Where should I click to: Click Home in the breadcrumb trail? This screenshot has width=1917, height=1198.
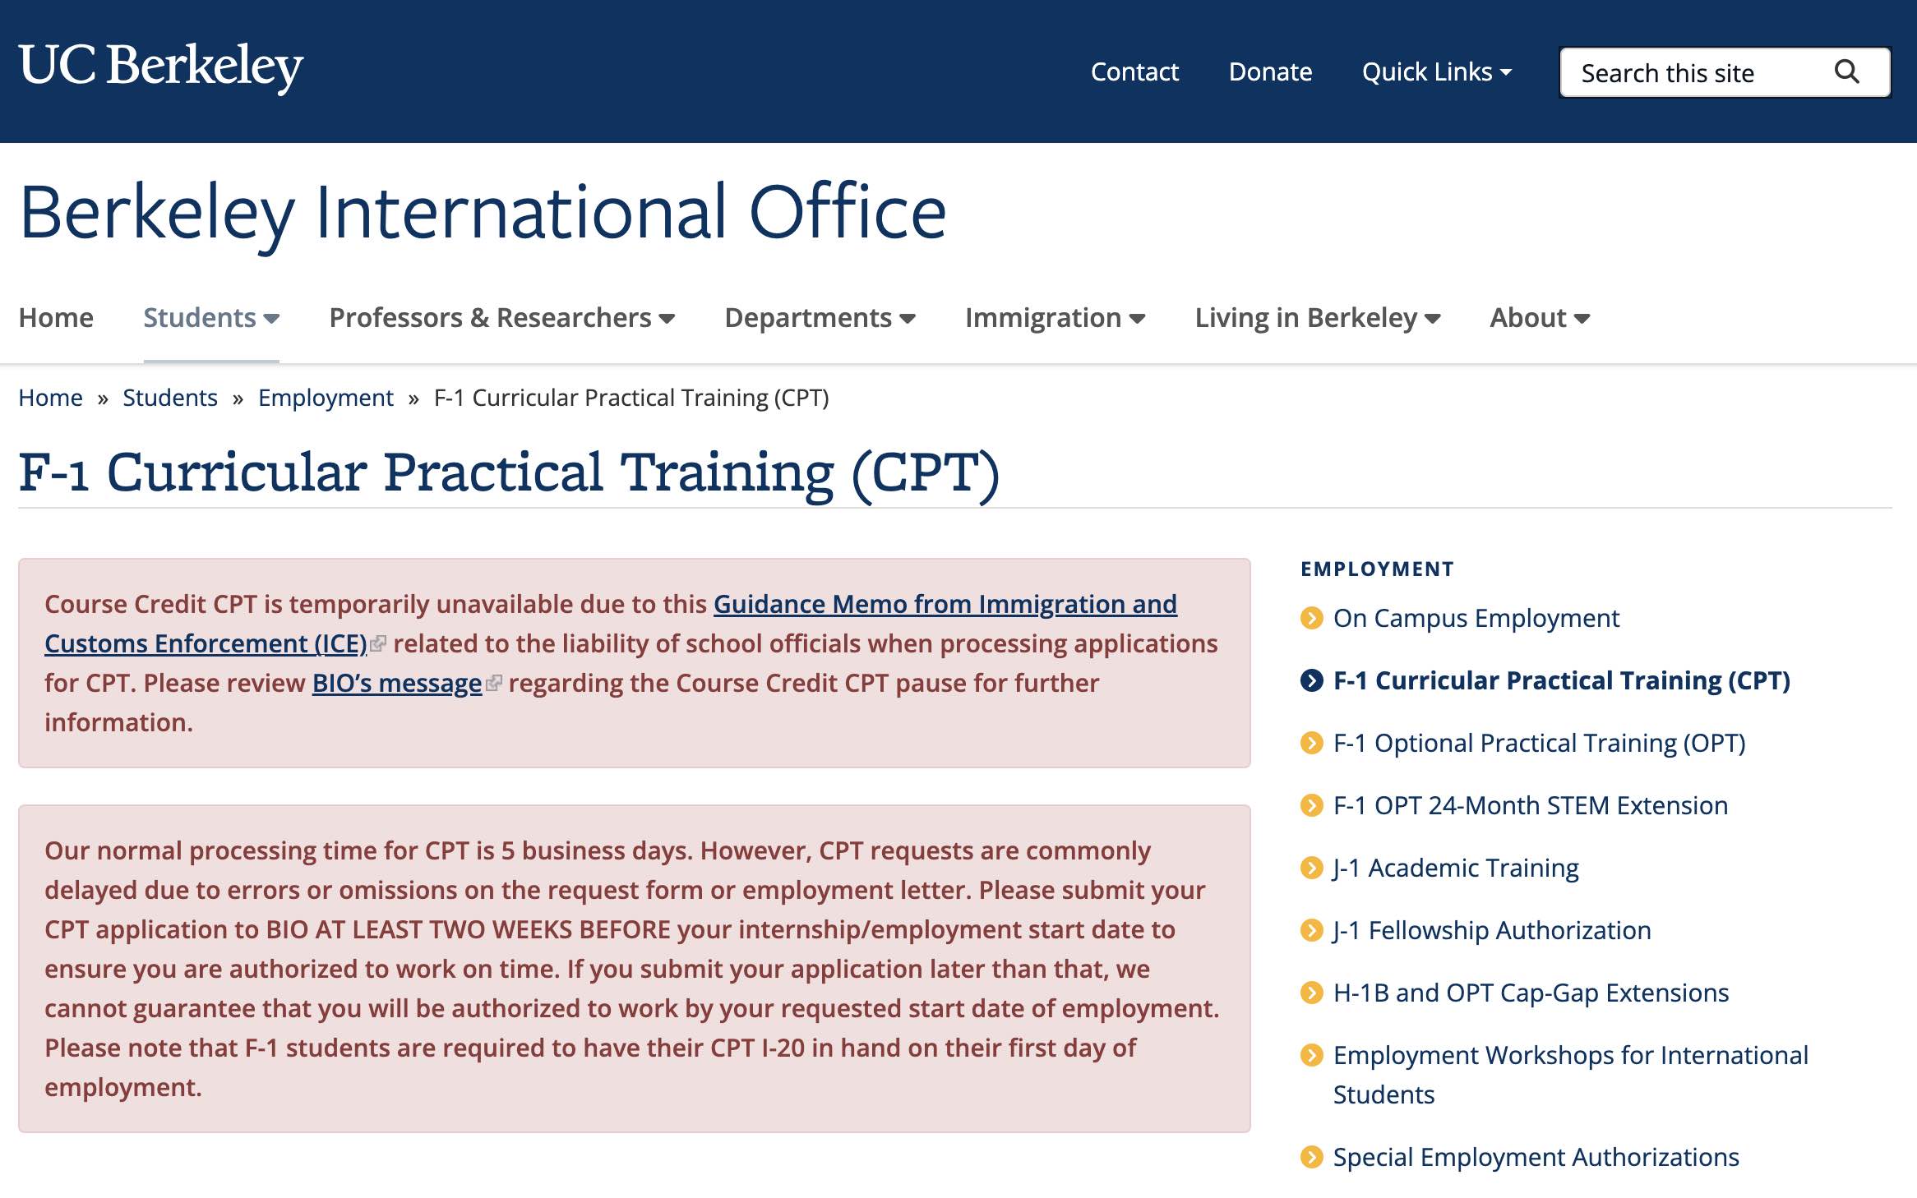point(50,398)
